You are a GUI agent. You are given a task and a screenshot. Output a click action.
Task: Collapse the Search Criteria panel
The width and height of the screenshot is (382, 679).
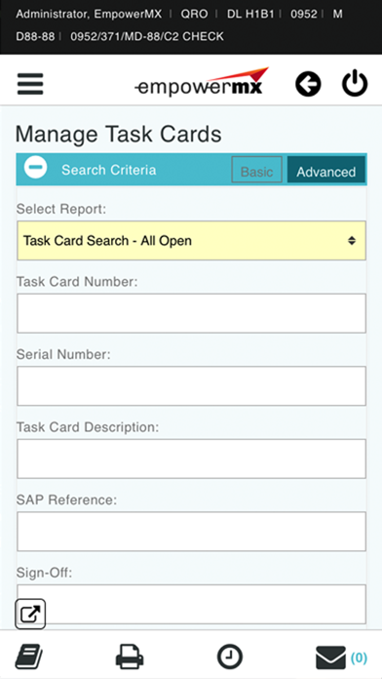(35, 168)
